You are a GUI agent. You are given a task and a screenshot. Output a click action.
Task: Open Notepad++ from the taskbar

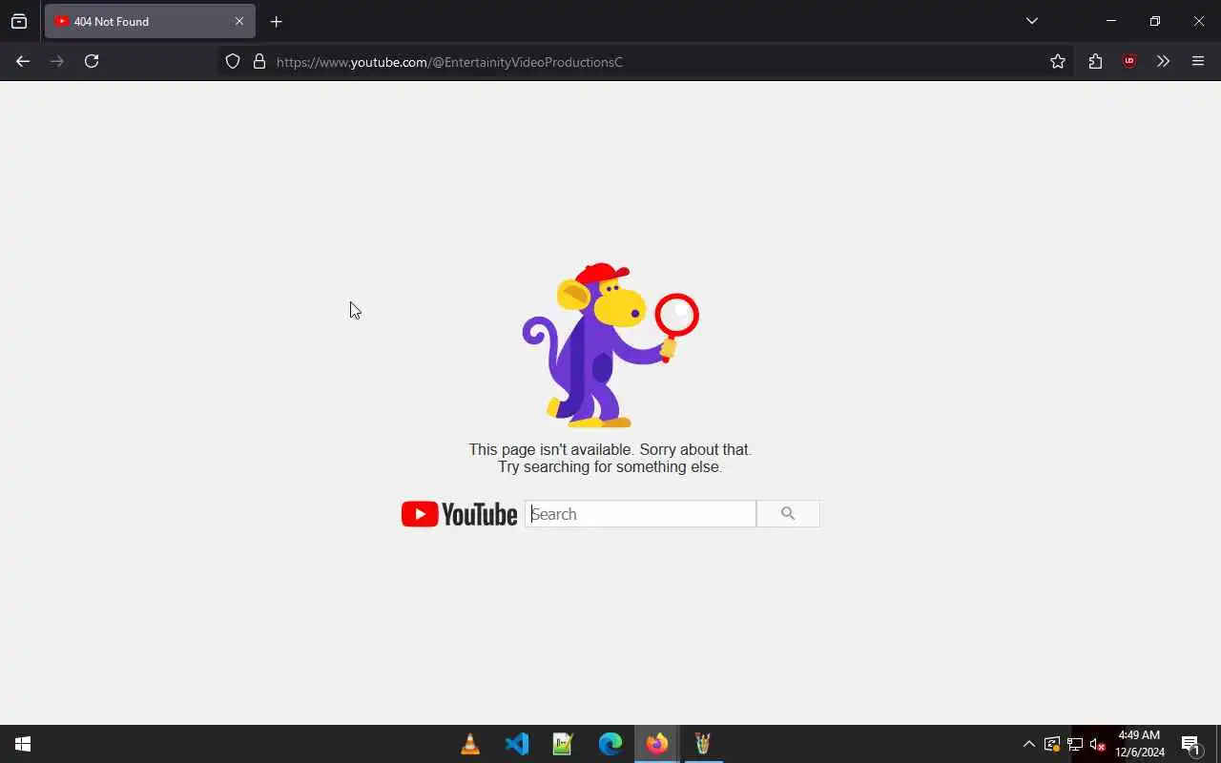tap(563, 744)
